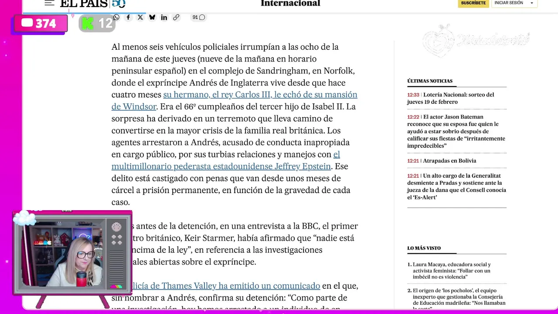Click the 12:22 news timestamp
558x314 pixels.
tap(413, 117)
